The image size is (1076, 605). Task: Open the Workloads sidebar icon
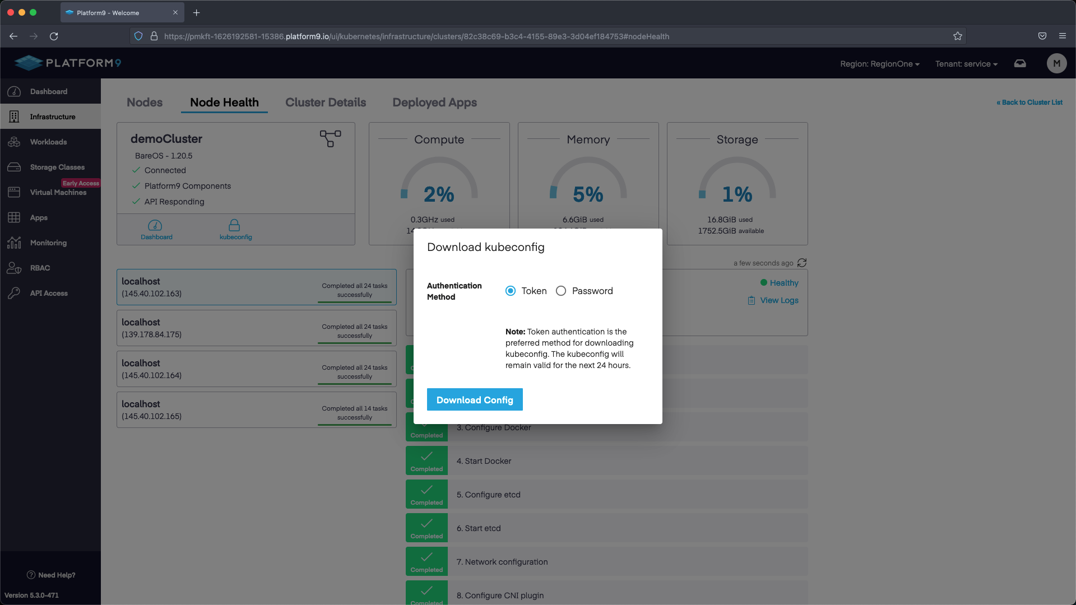pyautogui.click(x=14, y=142)
